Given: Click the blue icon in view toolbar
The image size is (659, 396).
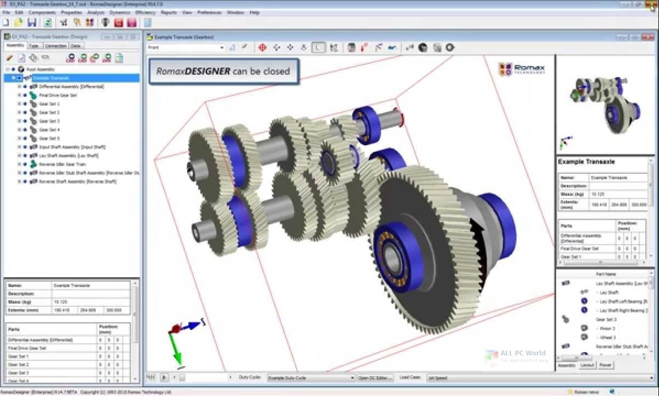Looking at the screenshot, I should coord(391,47).
